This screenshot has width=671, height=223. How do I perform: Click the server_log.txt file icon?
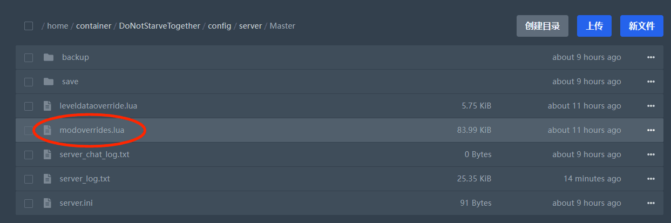(x=48, y=179)
